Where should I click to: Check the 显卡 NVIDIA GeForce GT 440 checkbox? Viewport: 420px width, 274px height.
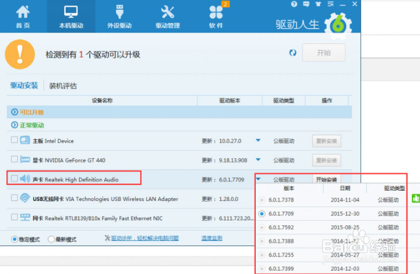(14, 159)
